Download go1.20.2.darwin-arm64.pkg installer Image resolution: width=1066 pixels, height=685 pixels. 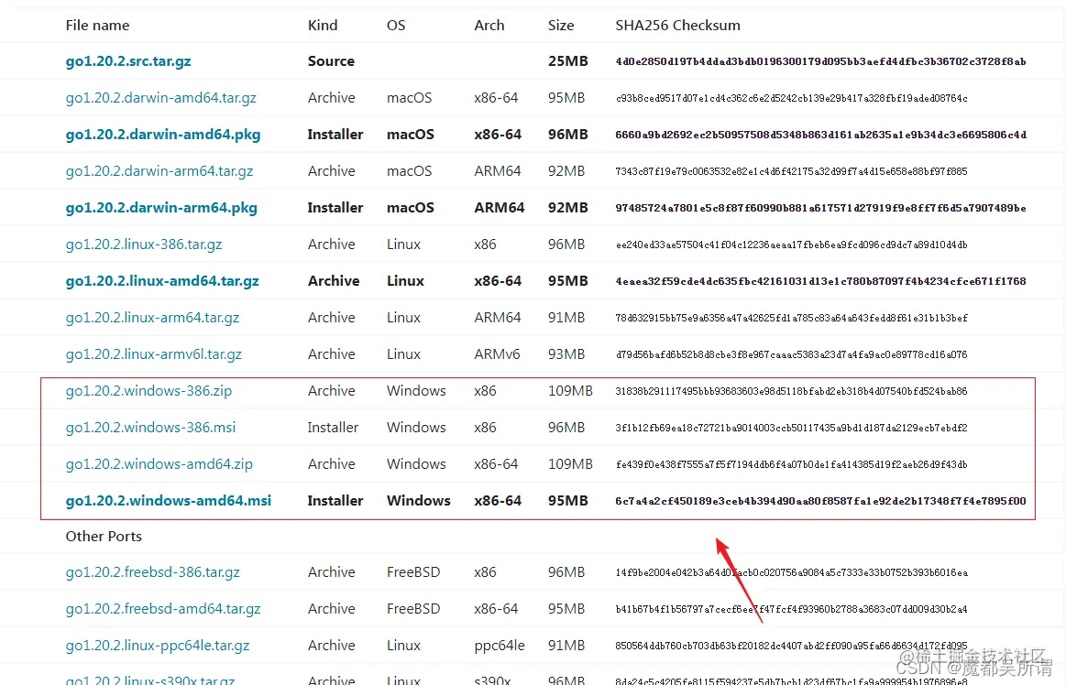161,208
